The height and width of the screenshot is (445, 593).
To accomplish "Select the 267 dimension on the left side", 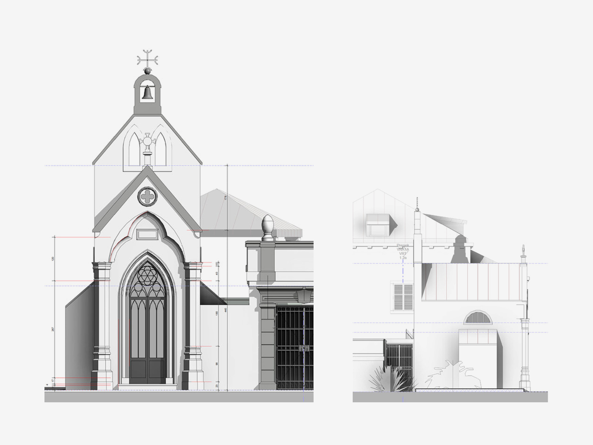I will tap(53, 329).
